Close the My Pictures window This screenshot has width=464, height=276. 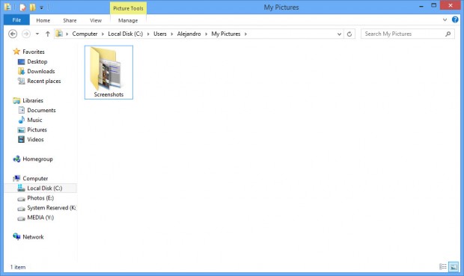[451, 6]
